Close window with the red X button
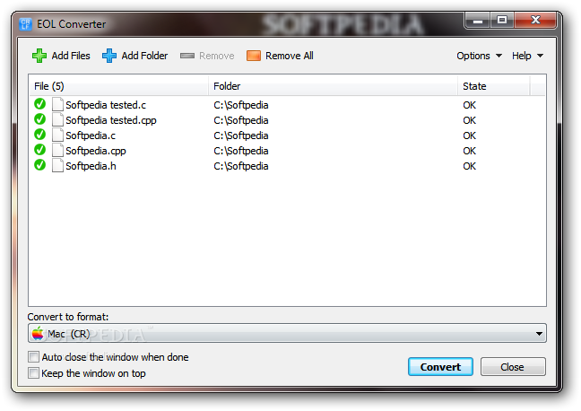The width and height of the screenshot is (581, 411). 535,21
